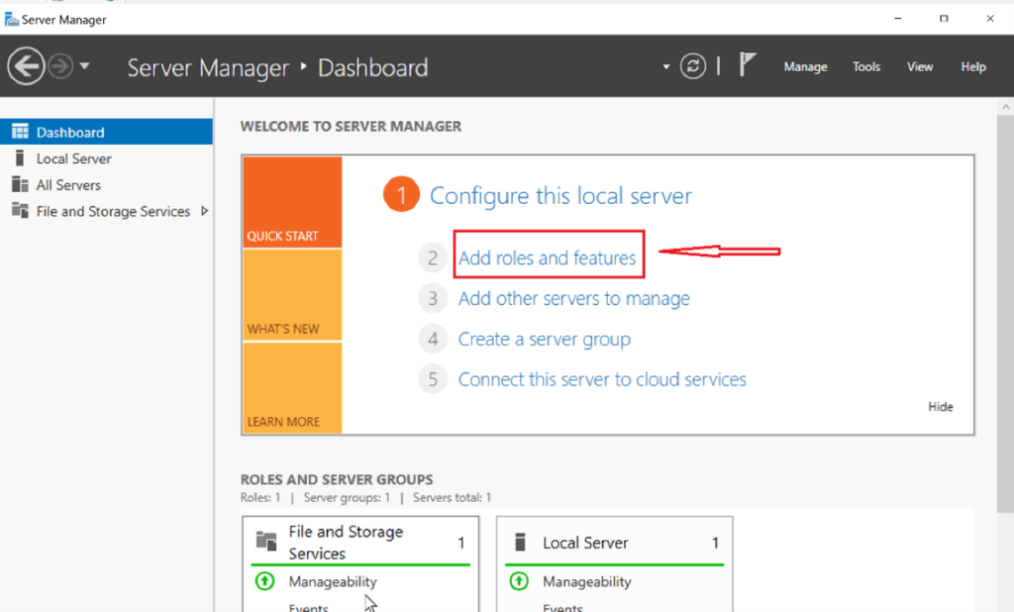Screen dimensions: 1014x612
Task: Click Manageability in Local Server tile
Action: click(x=586, y=581)
